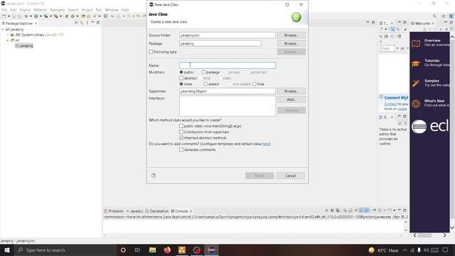The width and height of the screenshot is (455, 256).
Task: Click the Debug toolbar icon
Action: 26,16
